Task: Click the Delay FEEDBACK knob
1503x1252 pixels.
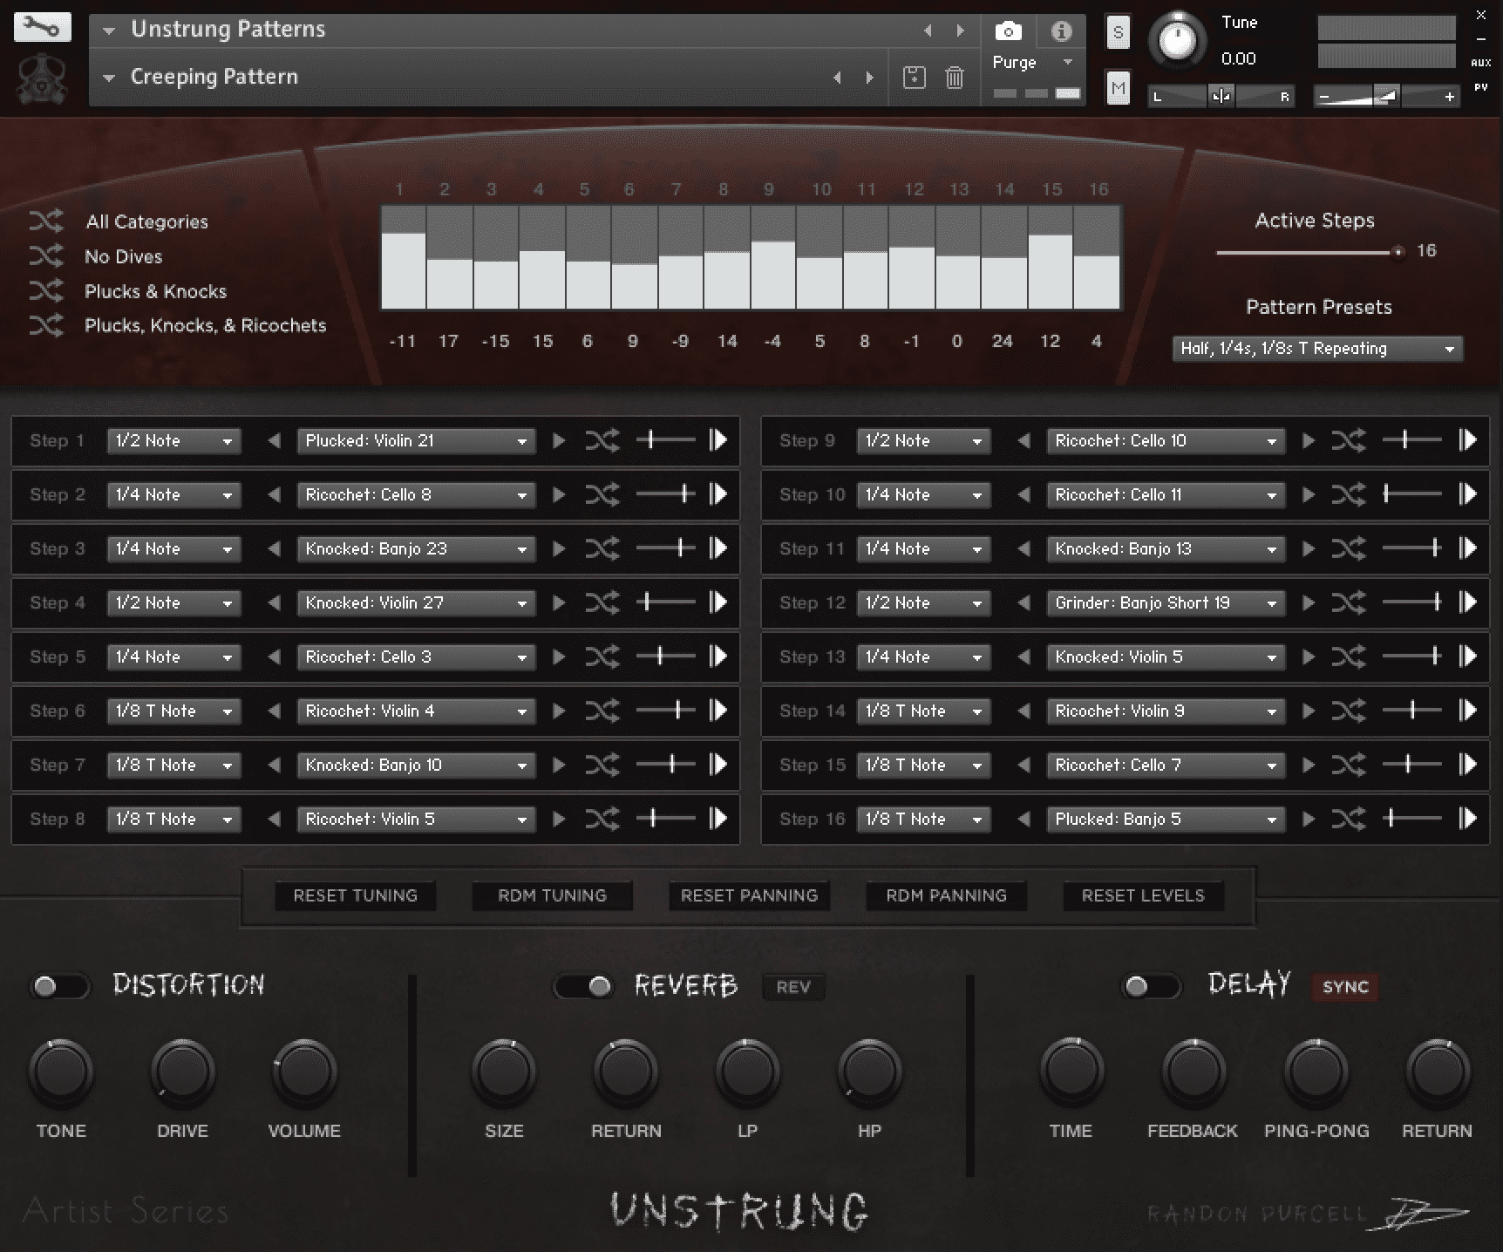Action: [1194, 1072]
